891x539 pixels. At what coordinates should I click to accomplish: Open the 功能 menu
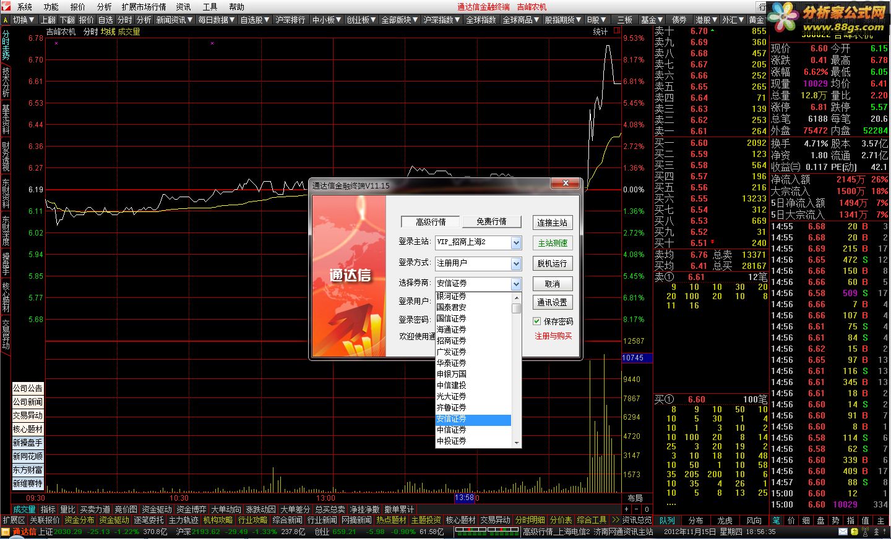pyautogui.click(x=51, y=7)
